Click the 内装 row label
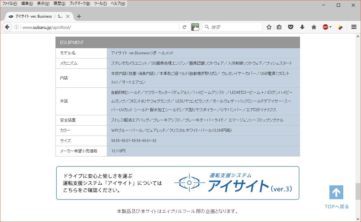 coord(64,78)
